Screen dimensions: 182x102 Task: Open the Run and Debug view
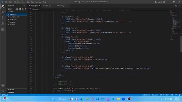point(3,24)
